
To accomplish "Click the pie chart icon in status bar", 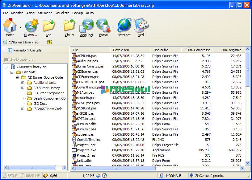I will [98, 176].
